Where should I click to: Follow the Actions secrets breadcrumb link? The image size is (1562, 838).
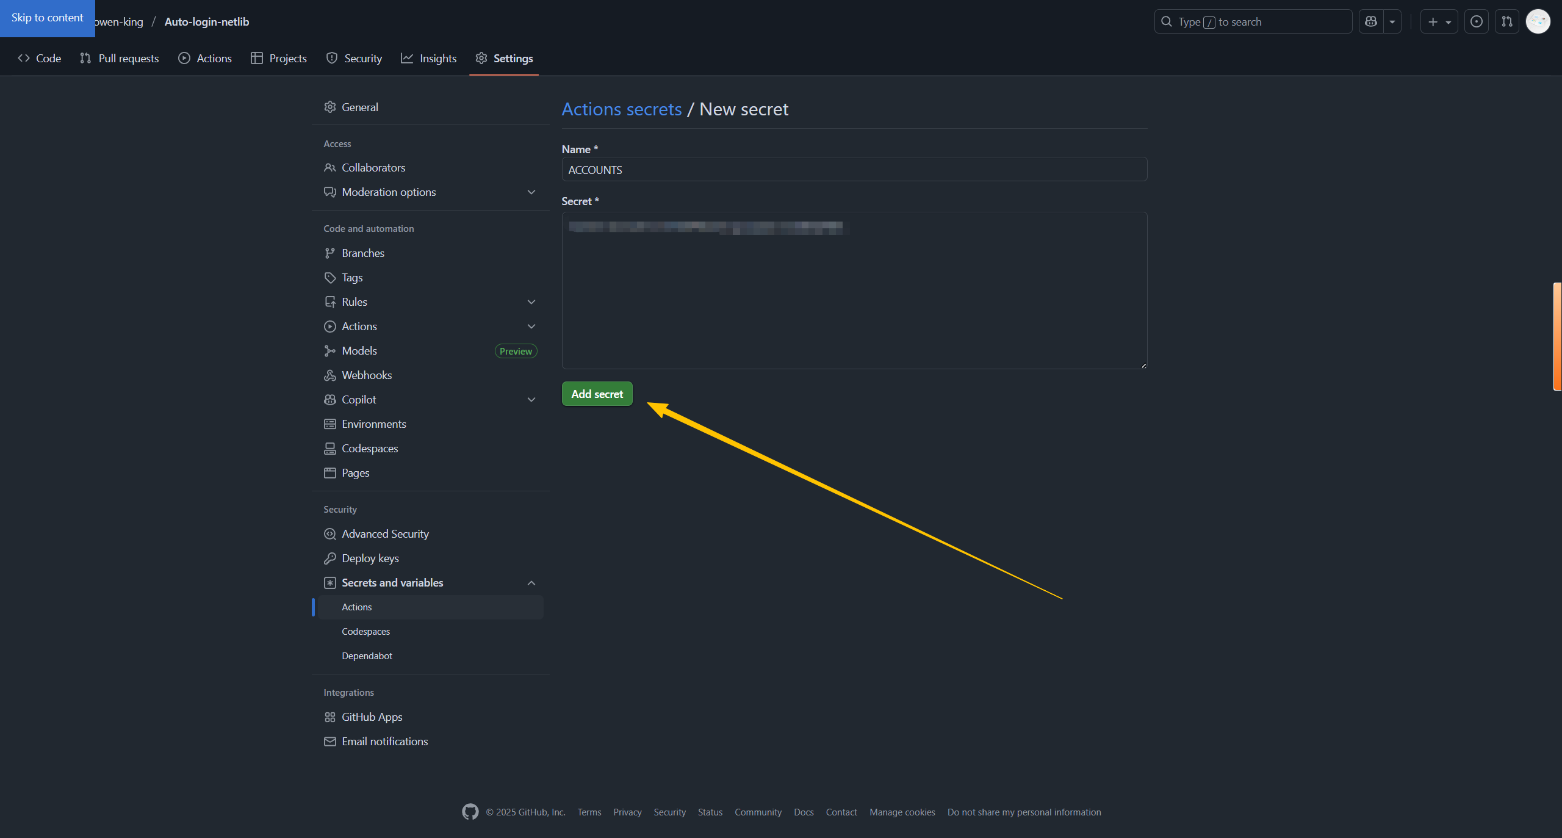pyautogui.click(x=621, y=109)
